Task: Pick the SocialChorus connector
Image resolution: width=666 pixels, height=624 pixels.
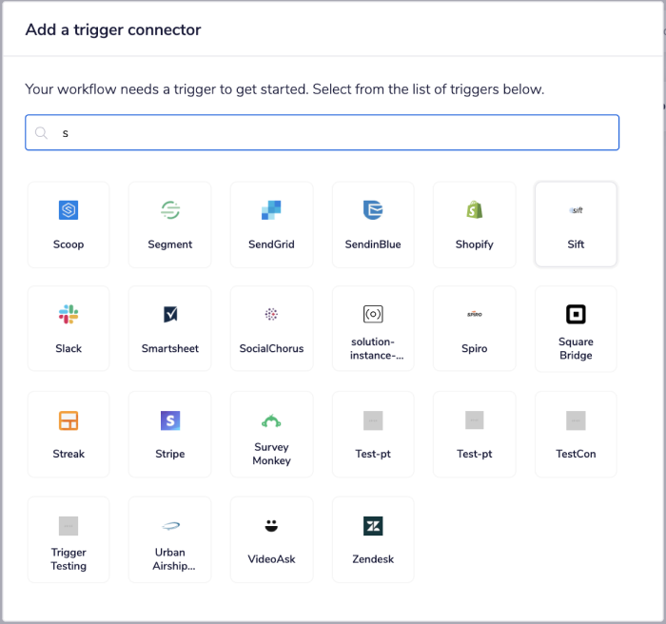Action: [x=271, y=329]
